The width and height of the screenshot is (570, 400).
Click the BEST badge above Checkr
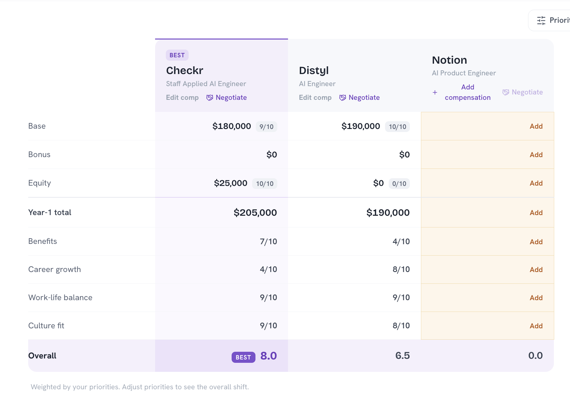[x=177, y=55]
